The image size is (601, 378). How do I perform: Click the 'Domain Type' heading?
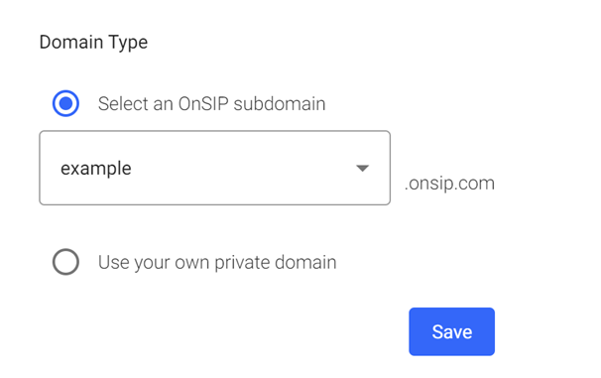(x=93, y=43)
